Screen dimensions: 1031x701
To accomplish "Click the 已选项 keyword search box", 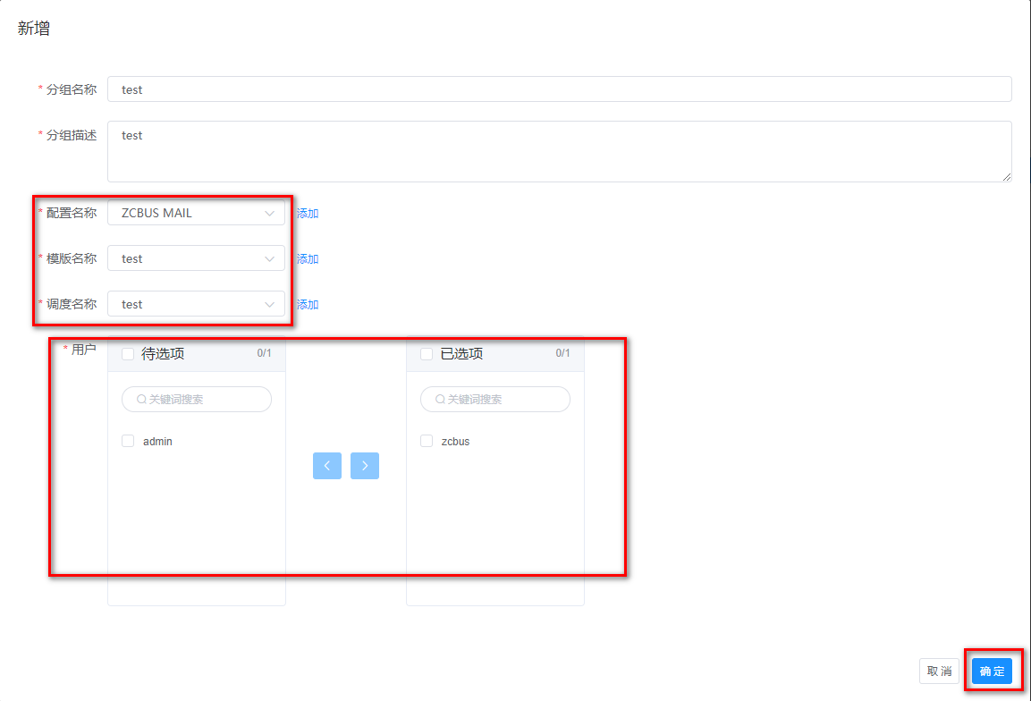I will click(x=503, y=400).
